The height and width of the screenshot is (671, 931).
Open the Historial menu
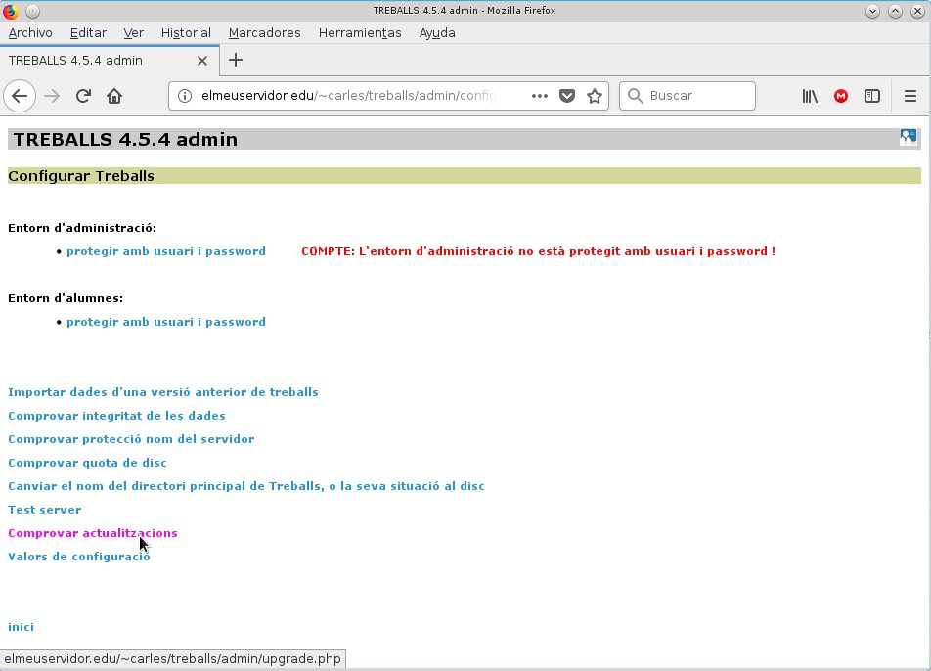tap(186, 32)
